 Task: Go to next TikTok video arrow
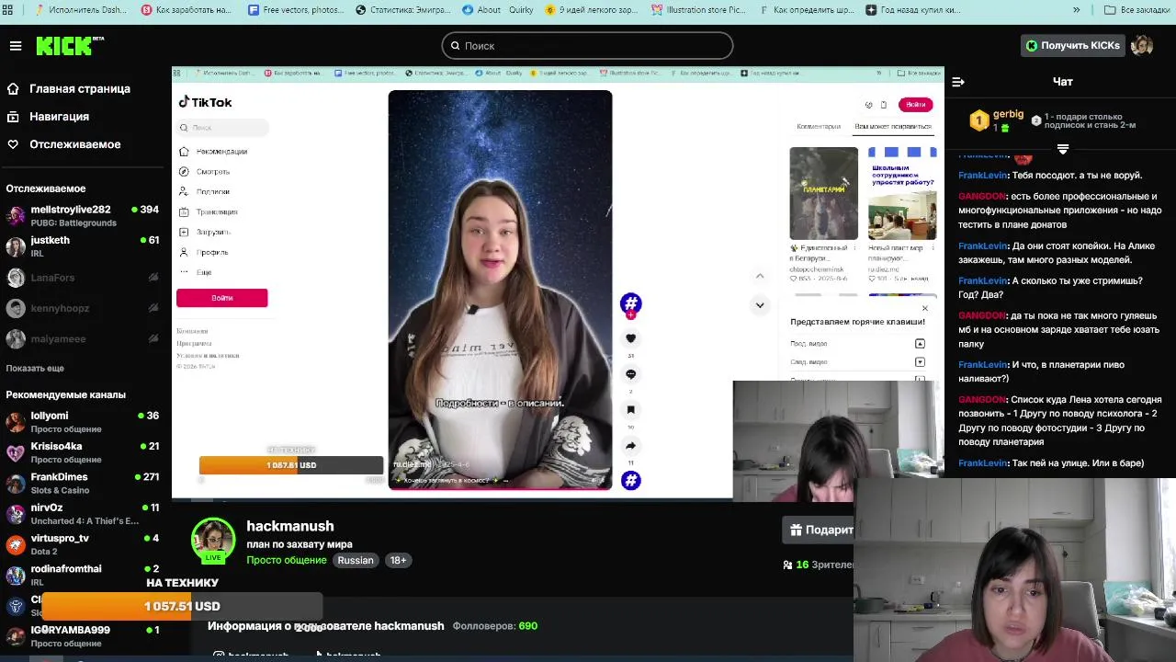coord(760,305)
